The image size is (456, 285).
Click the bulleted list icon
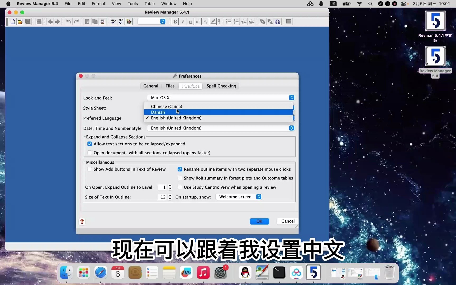(229, 22)
